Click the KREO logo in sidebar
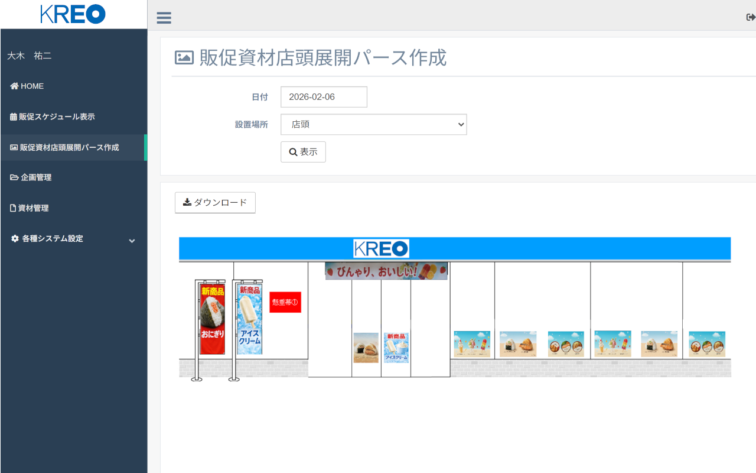756x473 pixels. pos(73,14)
